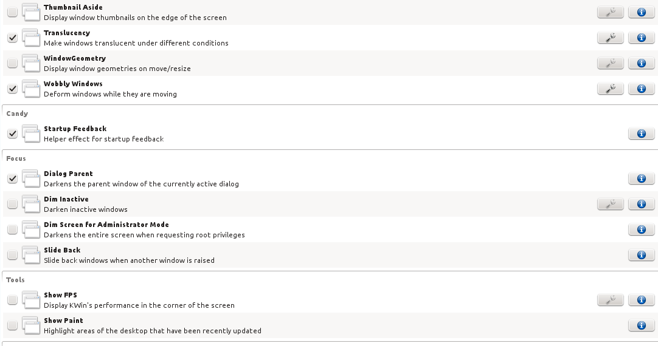Select the Show Paint effect row

304,325
